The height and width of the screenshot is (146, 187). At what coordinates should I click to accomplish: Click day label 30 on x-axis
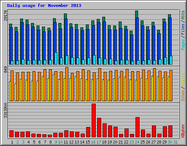[x=170, y=142]
